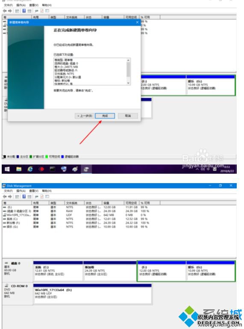
Task: Open 文件(F) menu in window behind the wizard
Action: pyautogui.click(x=8, y=5)
